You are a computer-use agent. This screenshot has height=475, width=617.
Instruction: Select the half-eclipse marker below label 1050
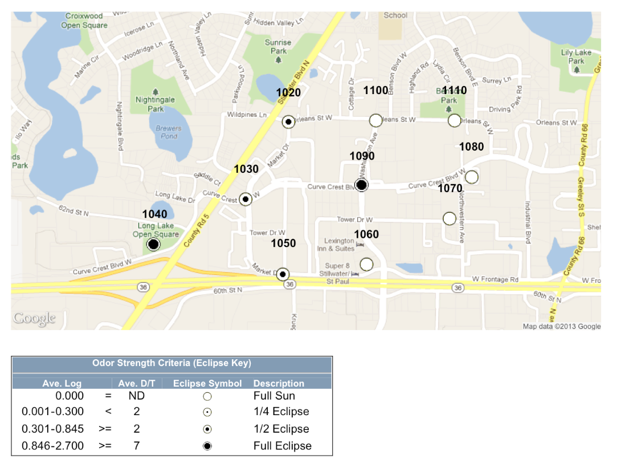tap(283, 274)
